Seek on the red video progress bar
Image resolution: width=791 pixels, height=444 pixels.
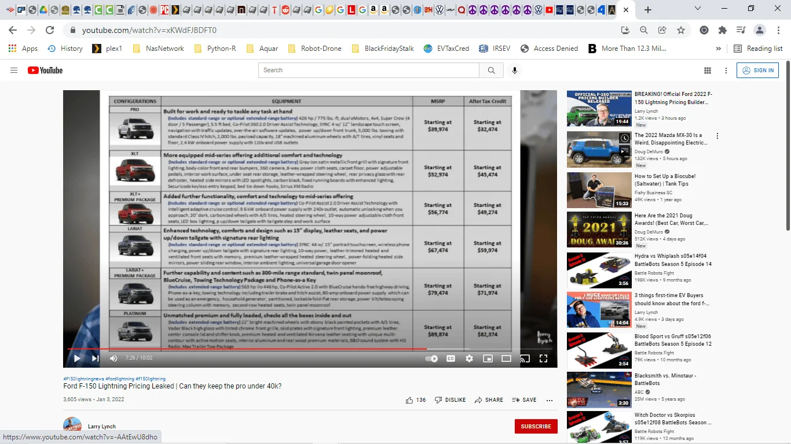pyautogui.click(x=290, y=349)
